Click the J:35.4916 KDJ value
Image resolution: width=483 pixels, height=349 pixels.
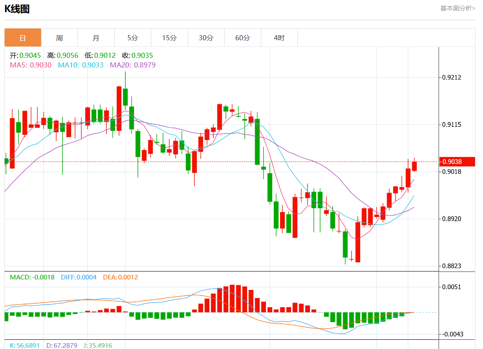(x=98, y=345)
